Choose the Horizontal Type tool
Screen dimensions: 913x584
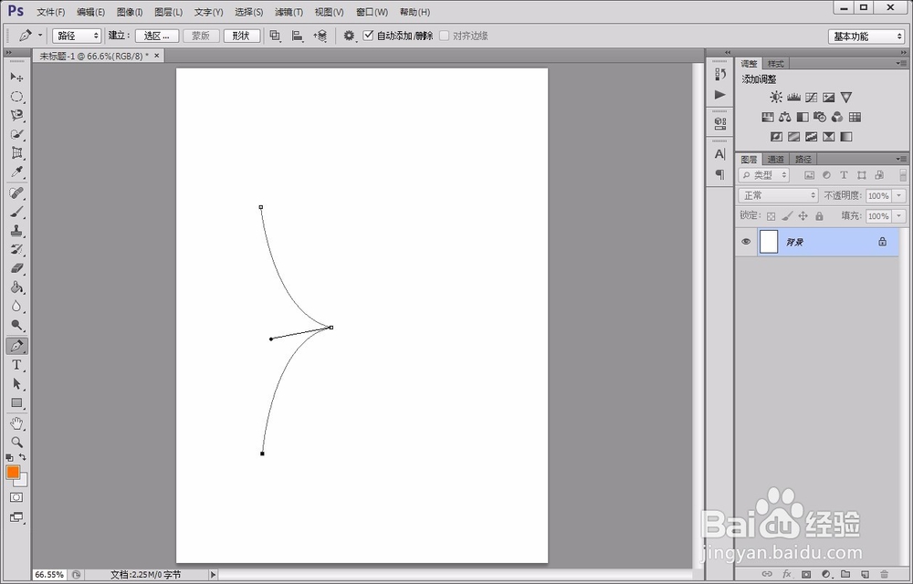point(17,364)
